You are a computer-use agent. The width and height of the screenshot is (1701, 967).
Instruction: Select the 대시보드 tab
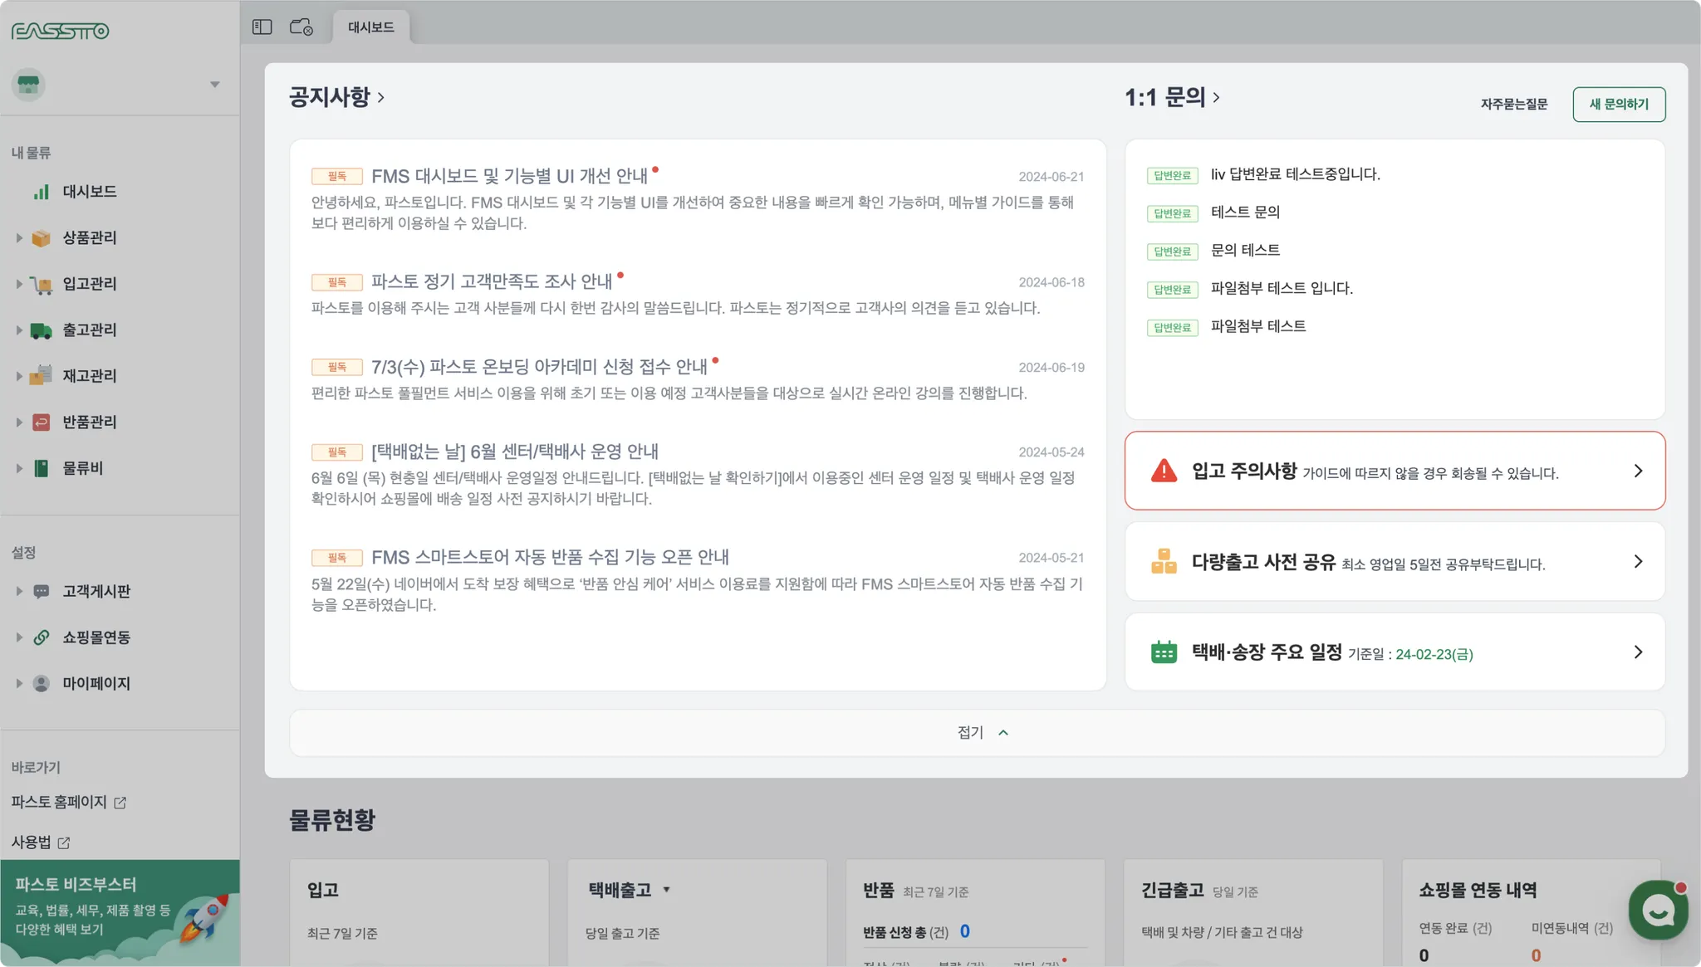[x=370, y=27]
